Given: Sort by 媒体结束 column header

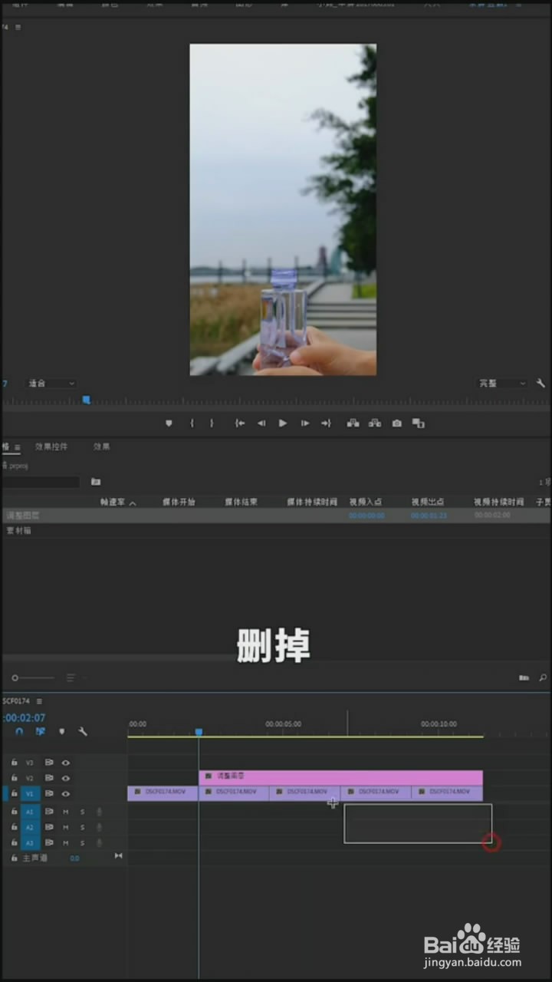Looking at the screenshot, I should pos(241,503).
